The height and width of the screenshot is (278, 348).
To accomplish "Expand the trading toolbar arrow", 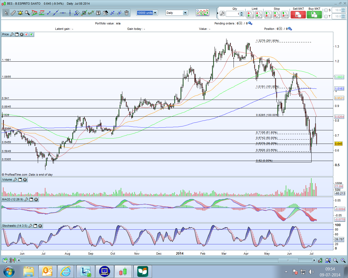I will click(217, 13).
